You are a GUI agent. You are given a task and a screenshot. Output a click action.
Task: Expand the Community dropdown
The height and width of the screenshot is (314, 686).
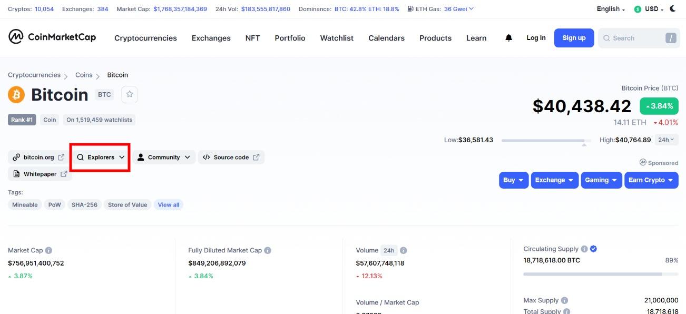point(164,157)
